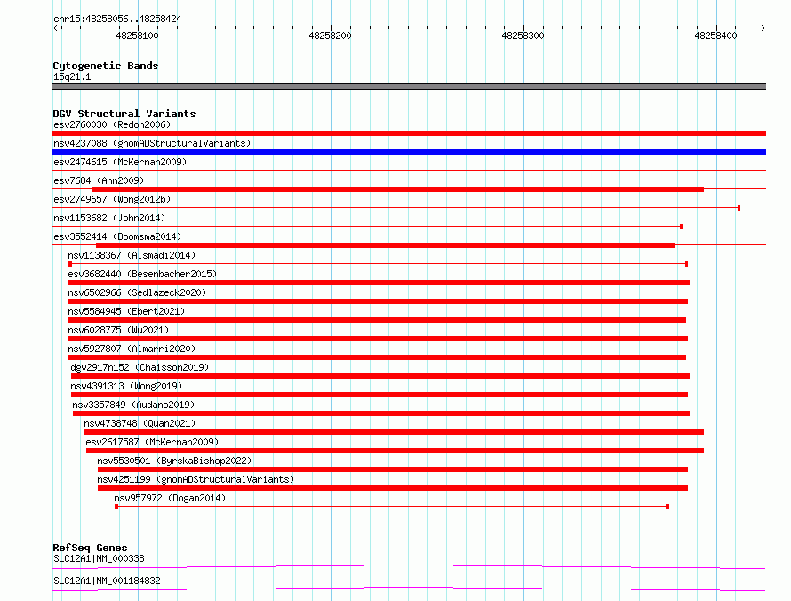Select nsv957972 (Dogan2014) label
The image size is (791, 601).
pyautogui.click(x=170, y=498)
